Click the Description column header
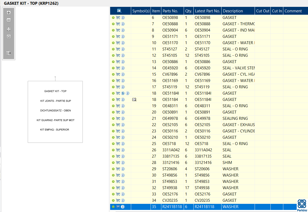 point(233,11)
